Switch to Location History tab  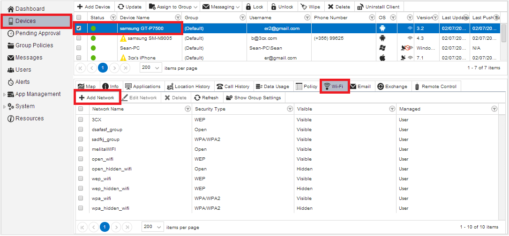coord(188,87)
